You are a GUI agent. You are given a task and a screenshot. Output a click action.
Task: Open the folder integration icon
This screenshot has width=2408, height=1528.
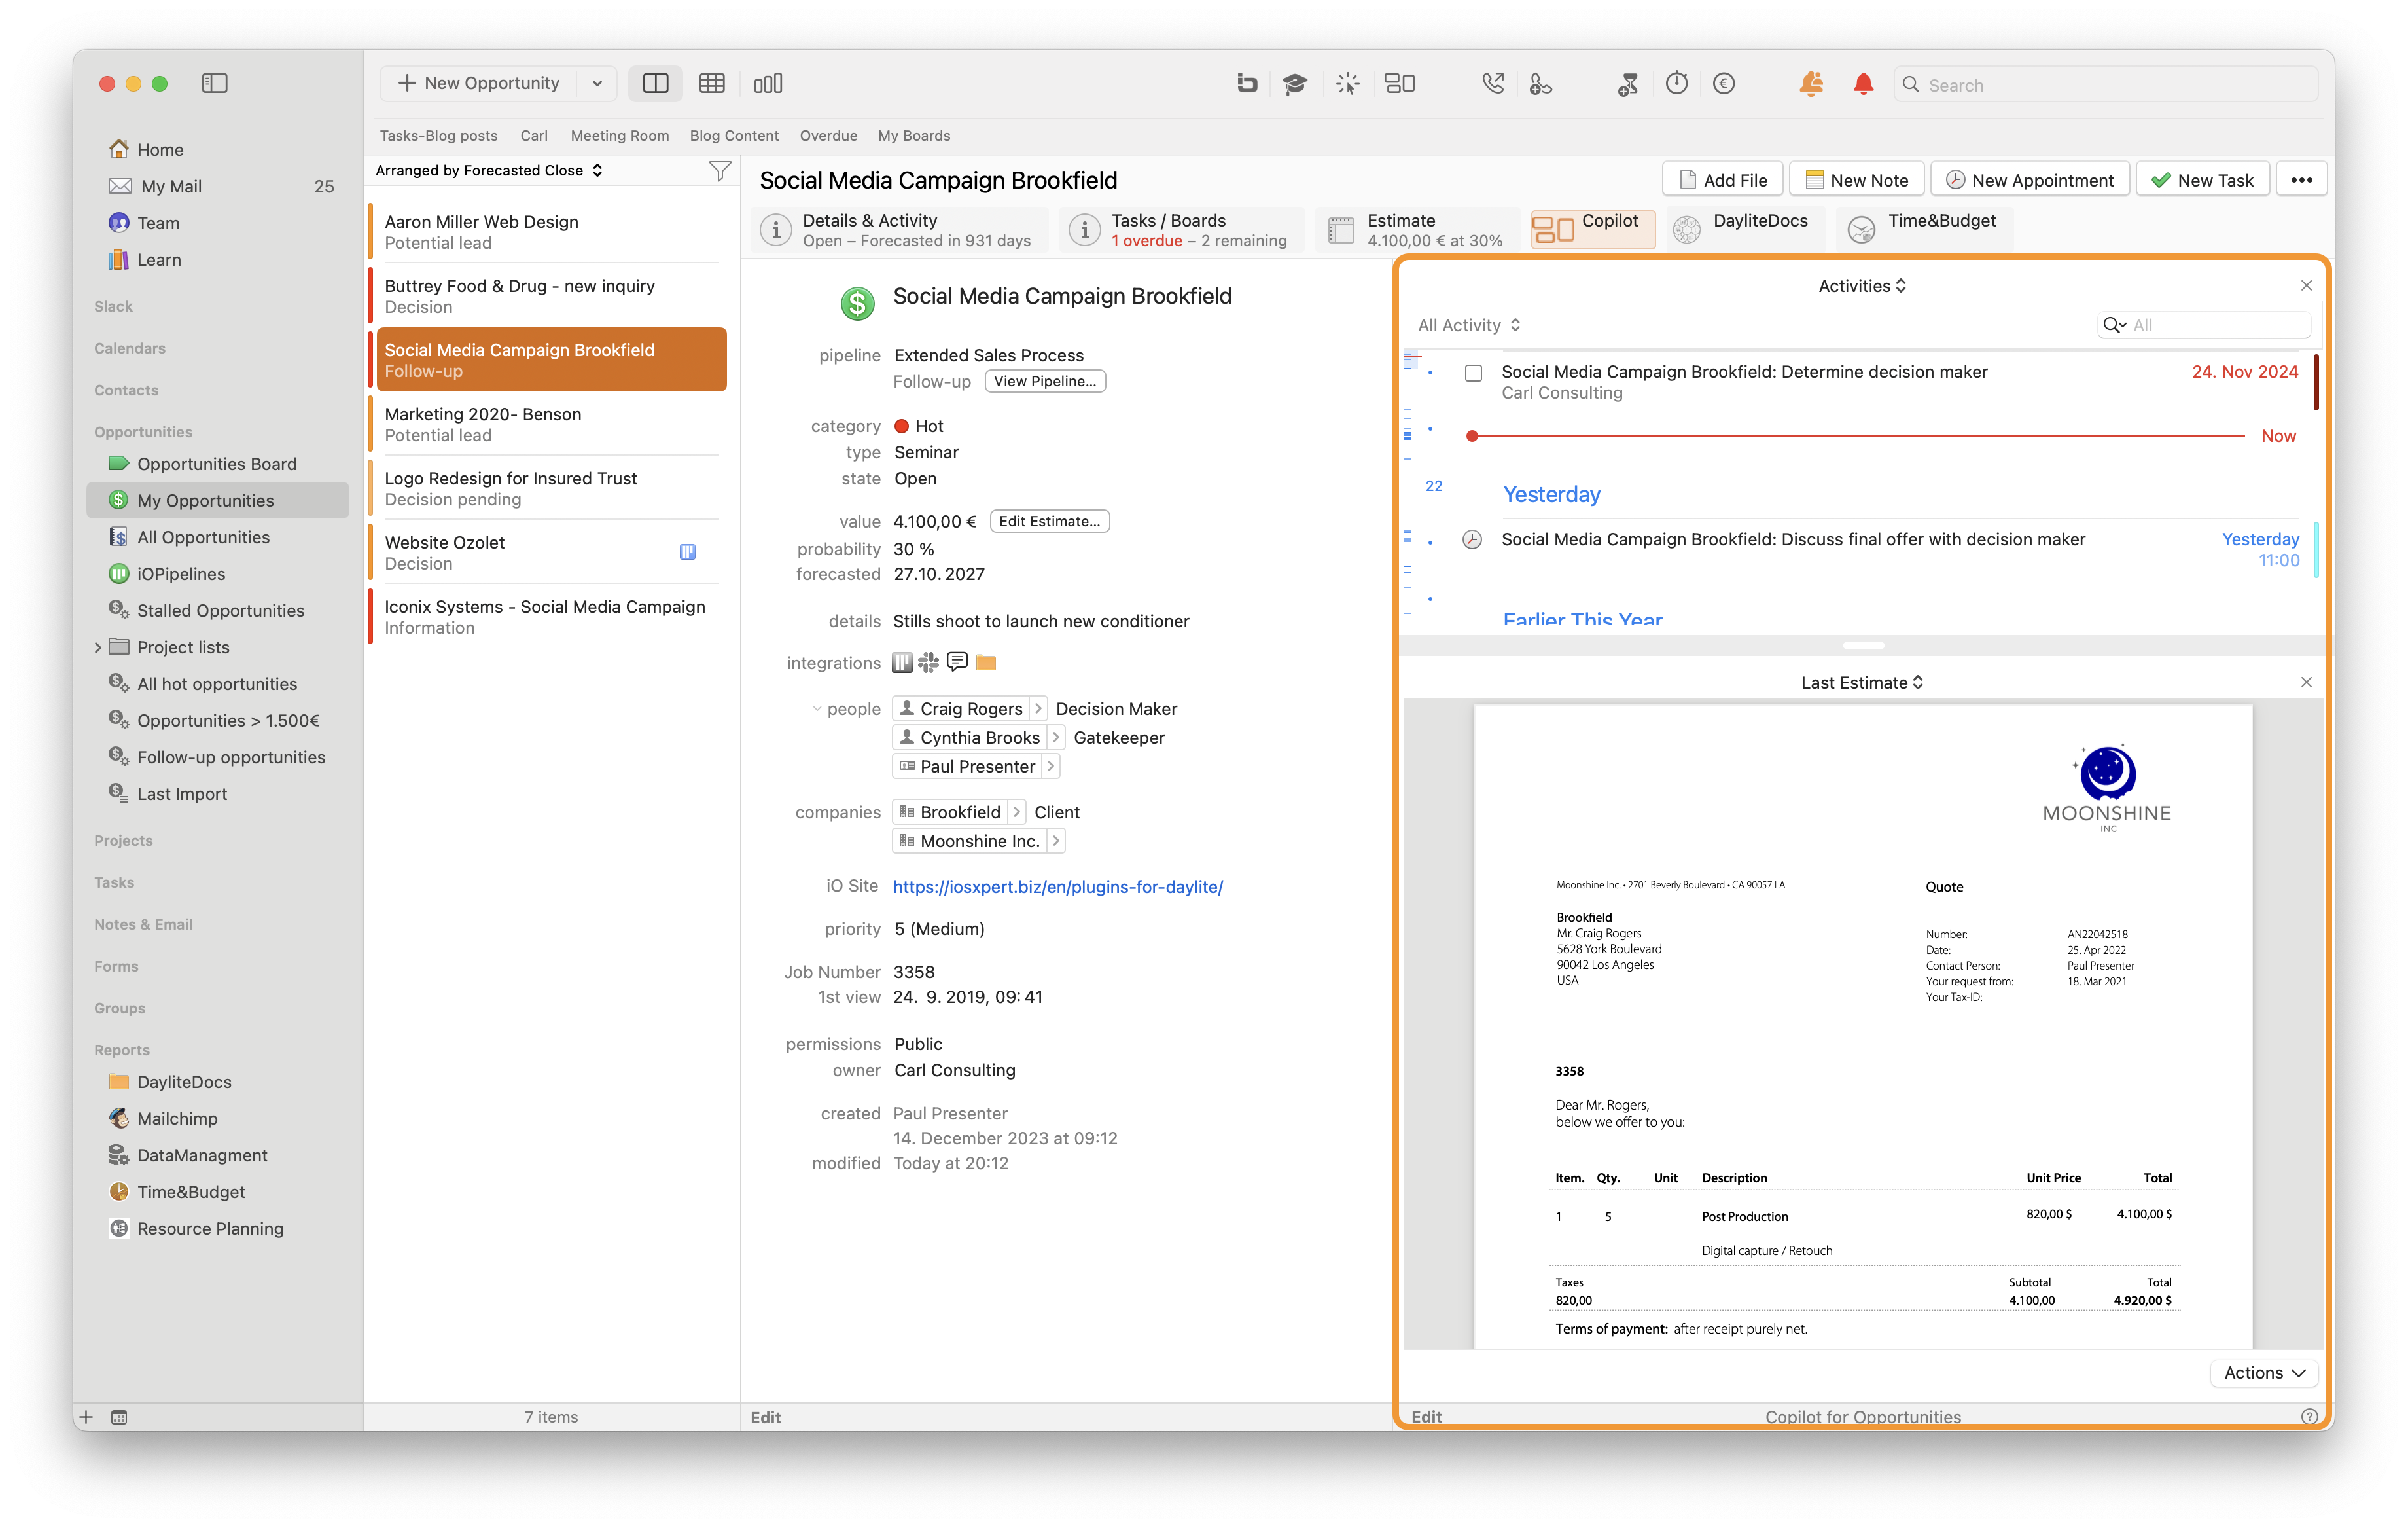[986, 663]
